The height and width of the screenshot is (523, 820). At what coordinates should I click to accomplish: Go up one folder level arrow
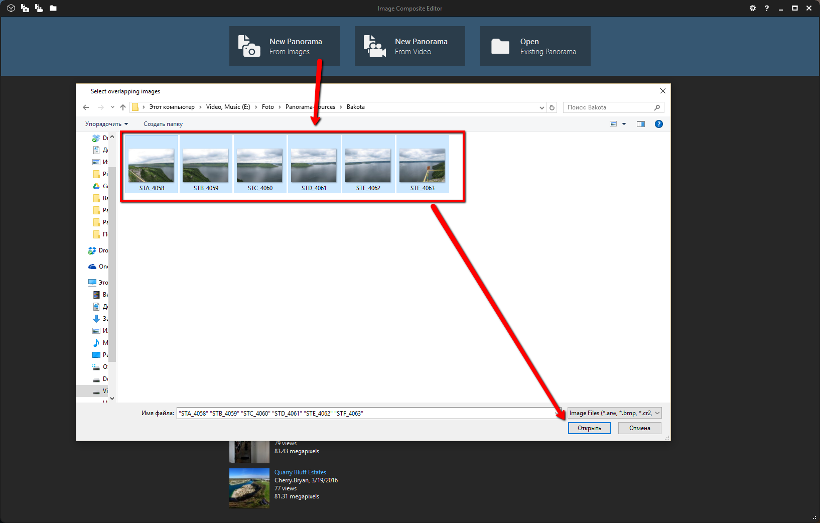point(123,107)
